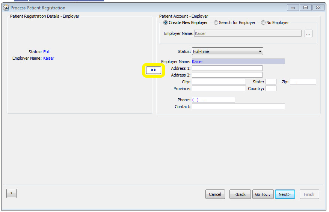Open the employer lookup ellipsis button
Image resolution: width=329 pixels, height=212 pixels.
[x=308, y=33]
